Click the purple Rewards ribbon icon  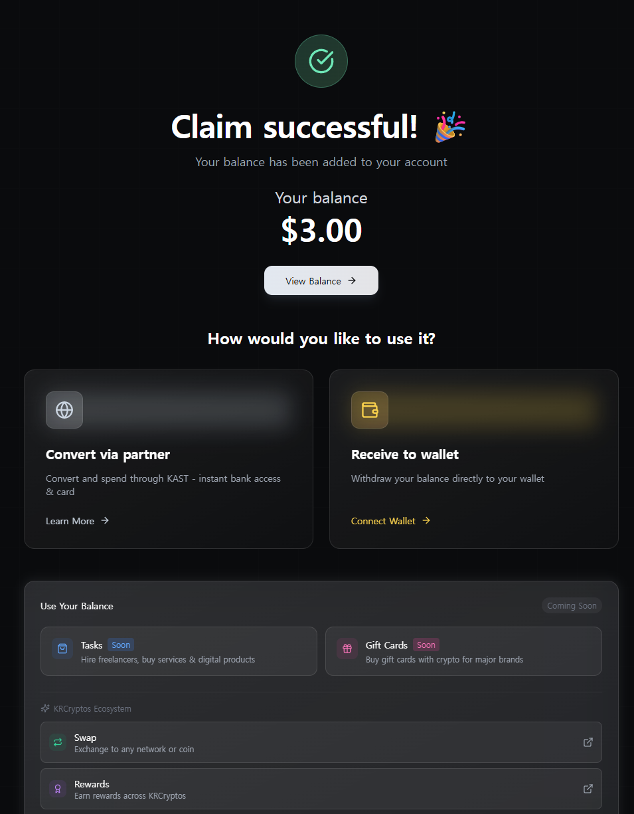(x=58, y=789)
